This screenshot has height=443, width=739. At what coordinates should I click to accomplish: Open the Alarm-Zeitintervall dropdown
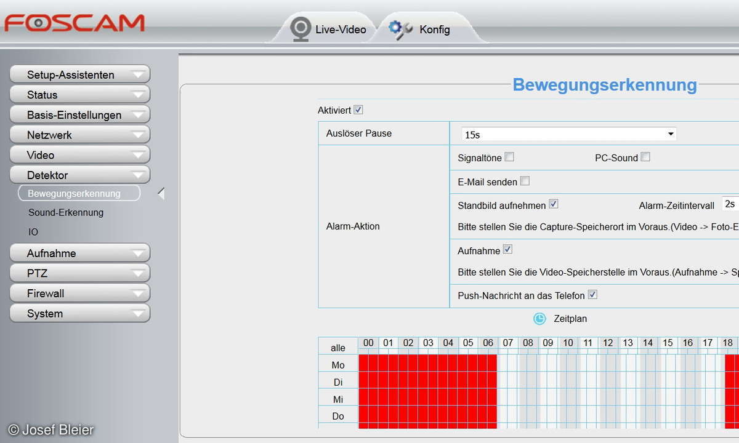pos(730,204)
